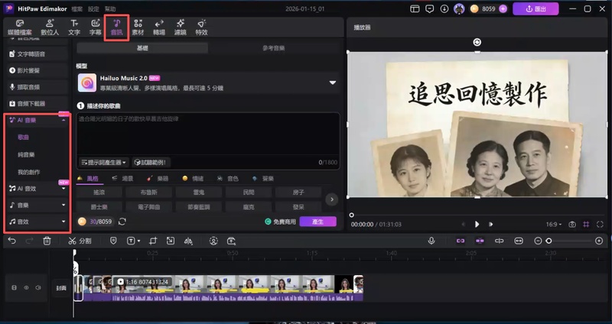Image resolution: width=612 pixels, height=324 pixels.
Task: Choose the 搖滾 rock style tag
Action: [99, 193]
